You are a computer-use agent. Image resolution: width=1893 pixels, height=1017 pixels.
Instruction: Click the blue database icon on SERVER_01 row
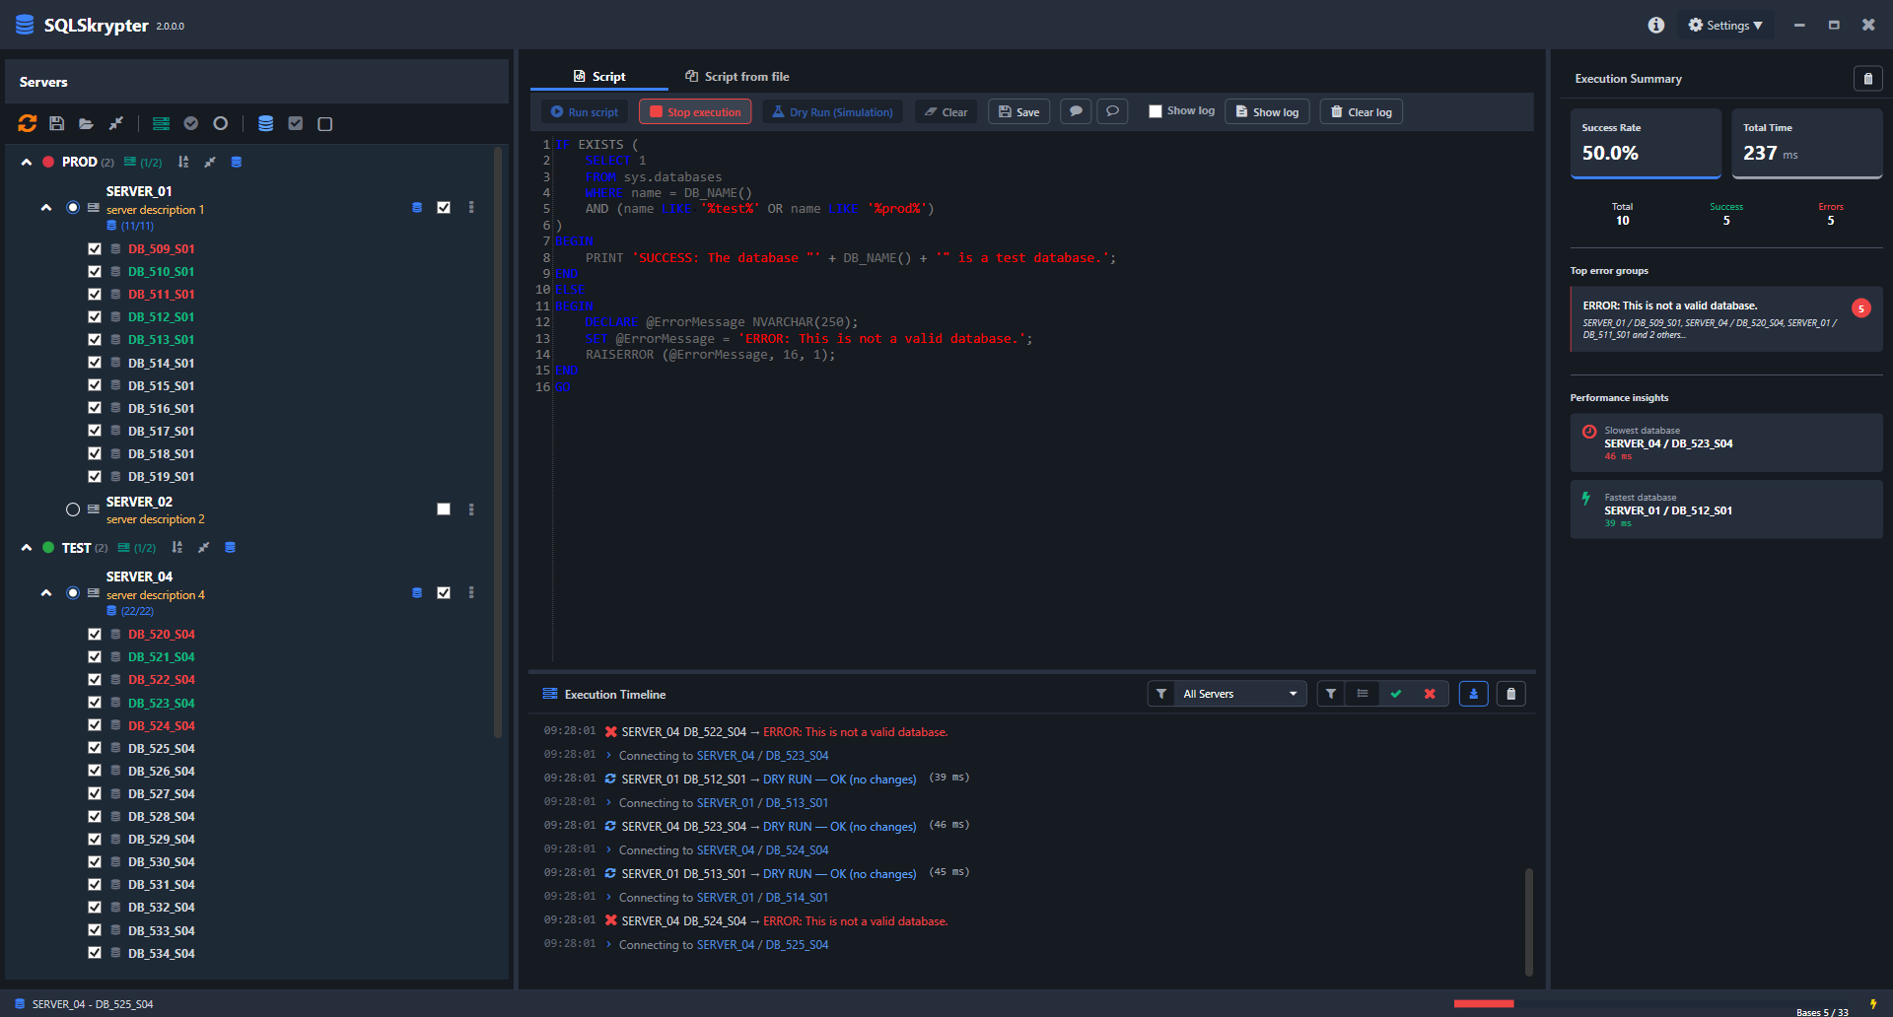click(417, 207)
